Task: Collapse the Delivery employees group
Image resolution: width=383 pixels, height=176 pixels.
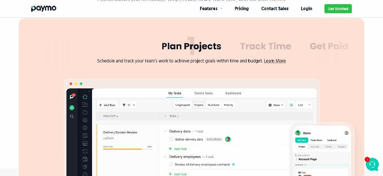Action: (x=165, y=157)
